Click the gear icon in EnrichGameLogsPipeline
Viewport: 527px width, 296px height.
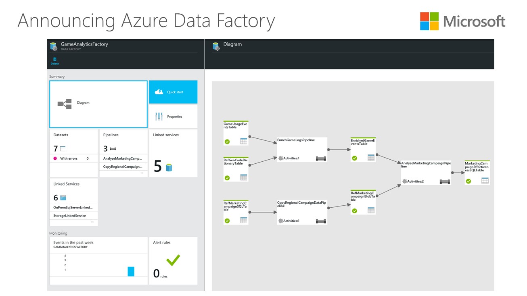click(280, 158)
